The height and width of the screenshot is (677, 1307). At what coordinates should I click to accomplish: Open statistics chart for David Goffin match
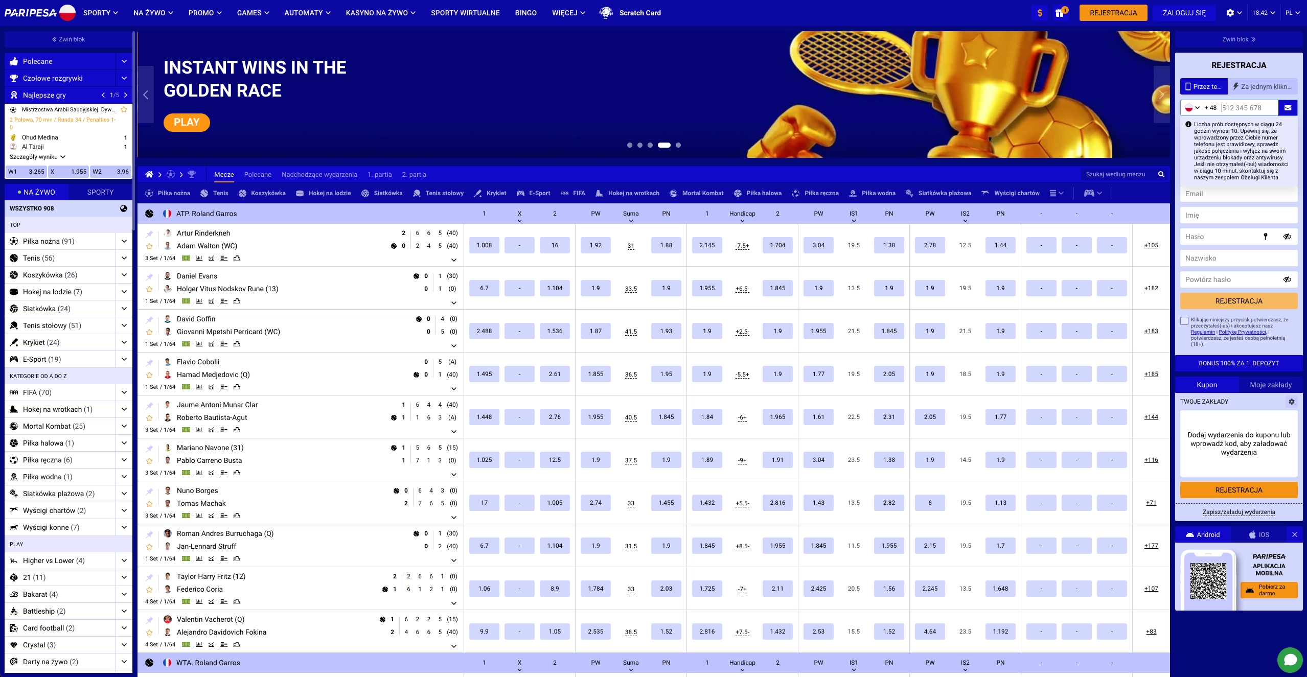click(199, 344)
